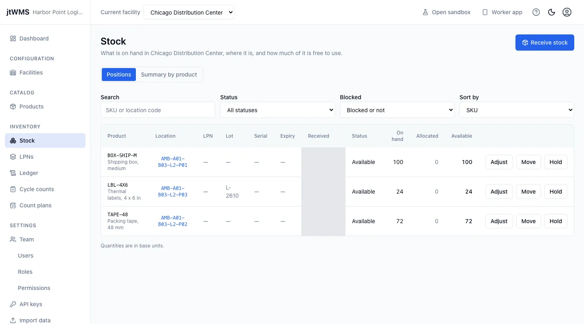Focus the SKU or location search field
Viewport: 584px width, 324px height.
pos(158,110)
